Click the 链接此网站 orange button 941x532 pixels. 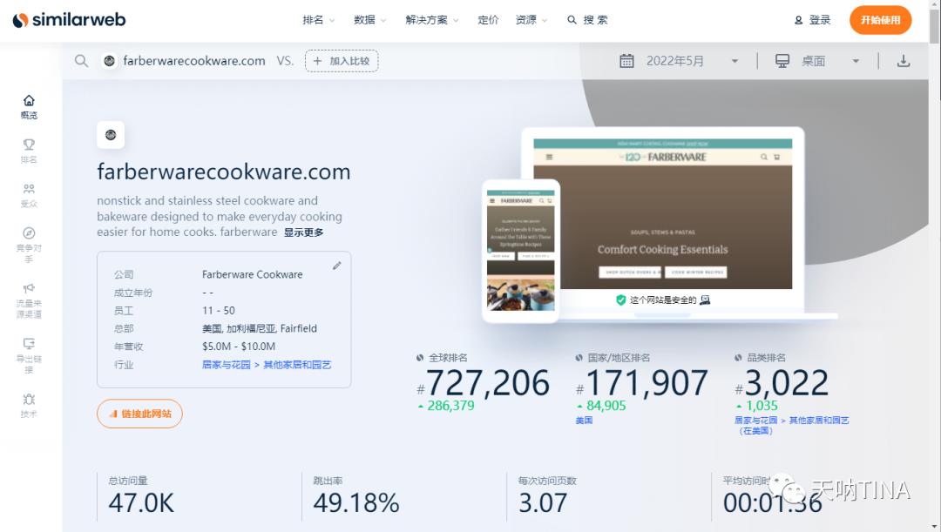[x=139, y=414]
